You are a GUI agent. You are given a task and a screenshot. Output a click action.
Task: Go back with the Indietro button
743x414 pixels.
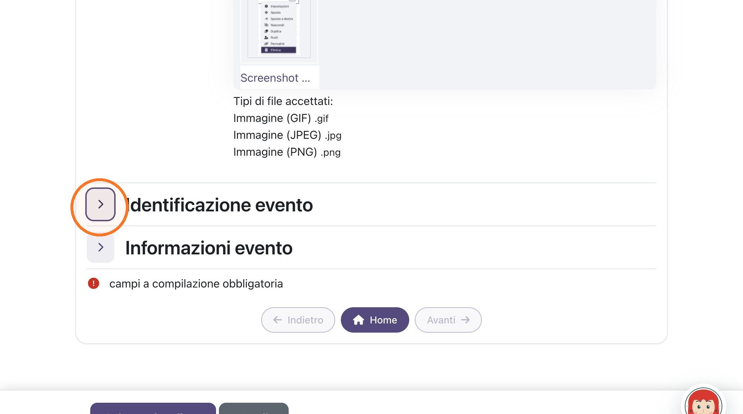[298, 320]
